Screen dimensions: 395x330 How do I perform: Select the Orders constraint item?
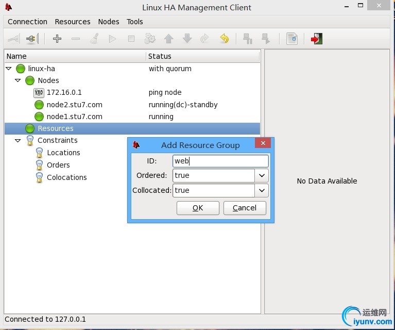pyautogui.click(x=58, y=165)
